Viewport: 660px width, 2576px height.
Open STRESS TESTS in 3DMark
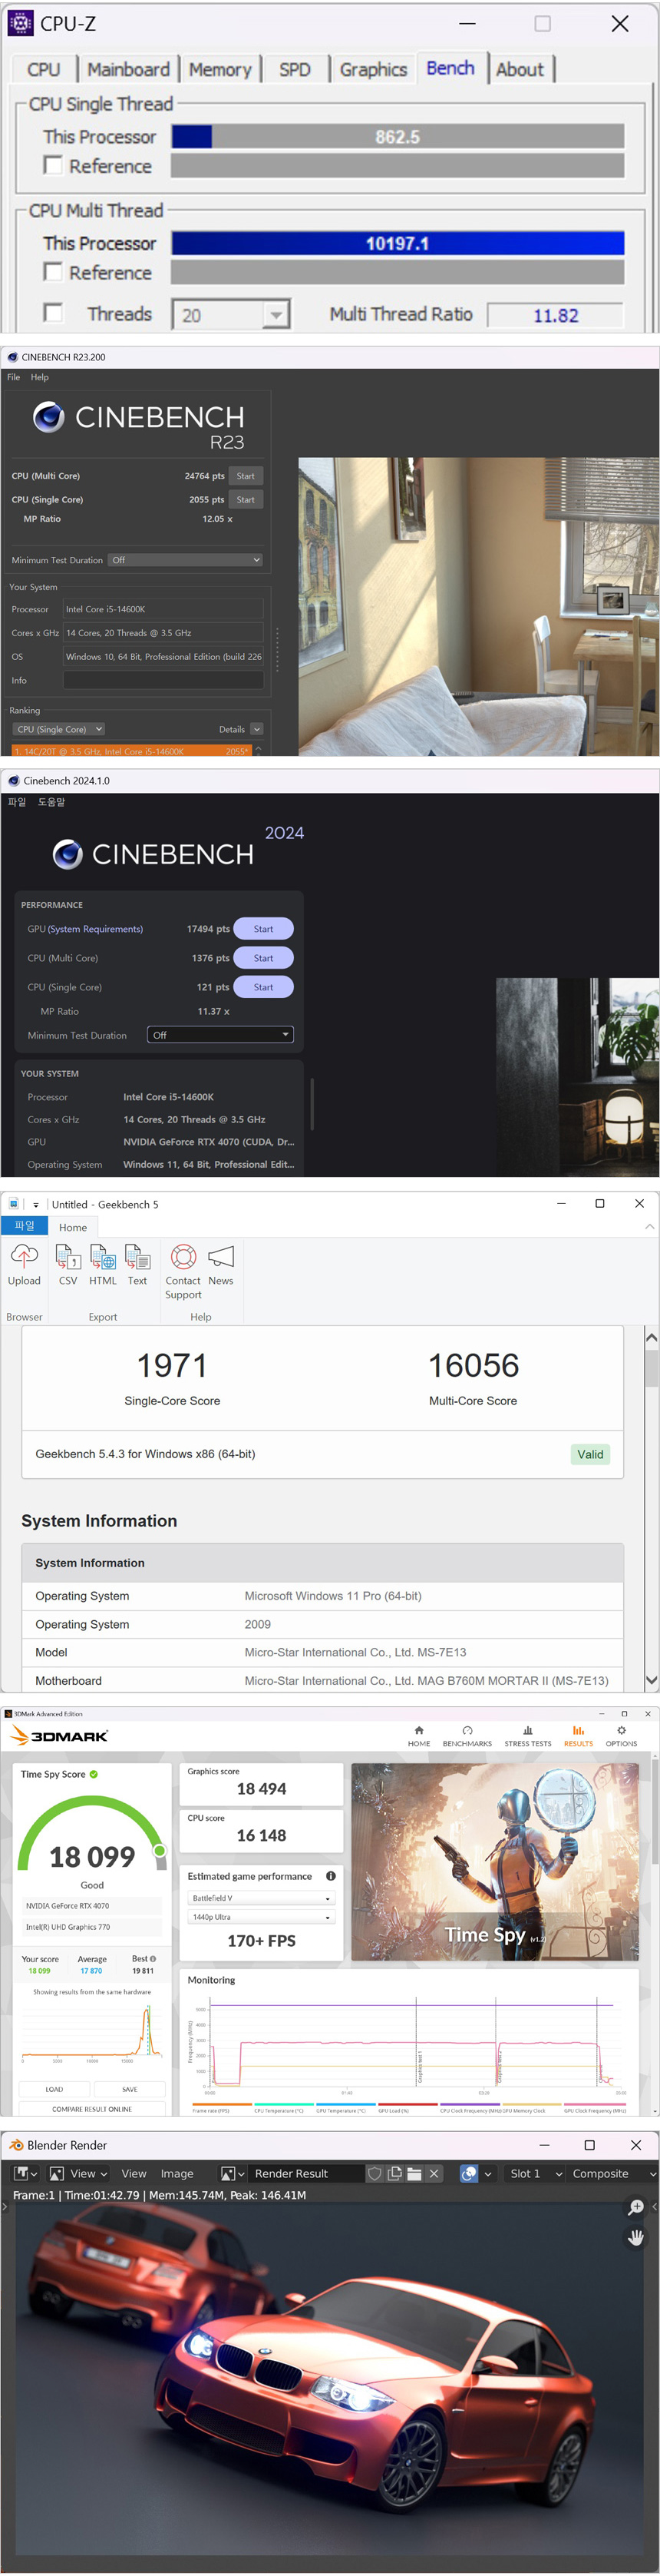(x=527, y=1736)
